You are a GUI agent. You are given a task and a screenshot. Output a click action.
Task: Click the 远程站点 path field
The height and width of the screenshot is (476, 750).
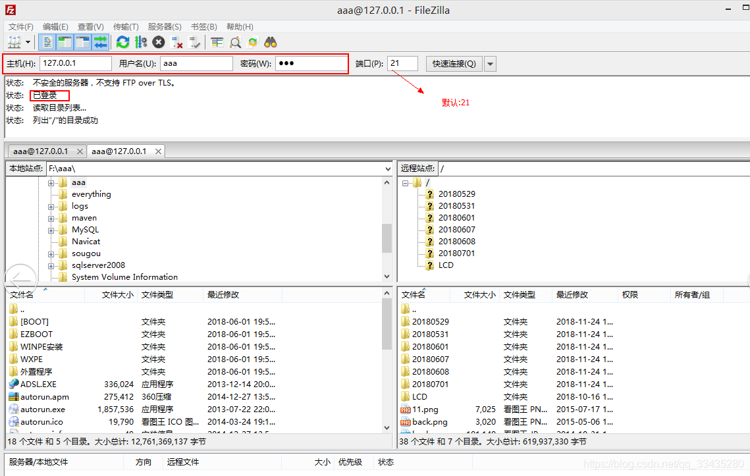tap(594, 169)
